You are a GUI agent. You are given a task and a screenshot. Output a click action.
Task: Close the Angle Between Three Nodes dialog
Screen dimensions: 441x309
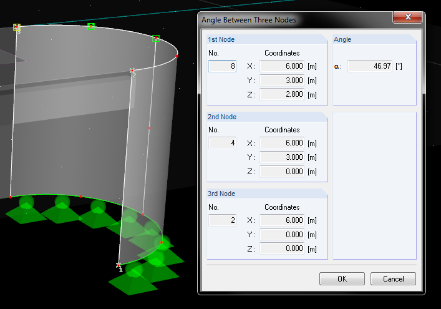[407, 17]
